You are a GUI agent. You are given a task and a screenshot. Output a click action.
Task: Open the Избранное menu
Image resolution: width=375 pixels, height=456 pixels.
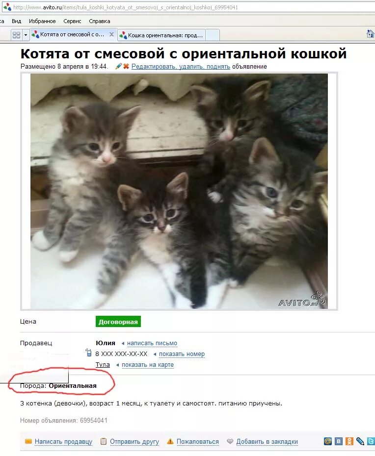[42, 21]
